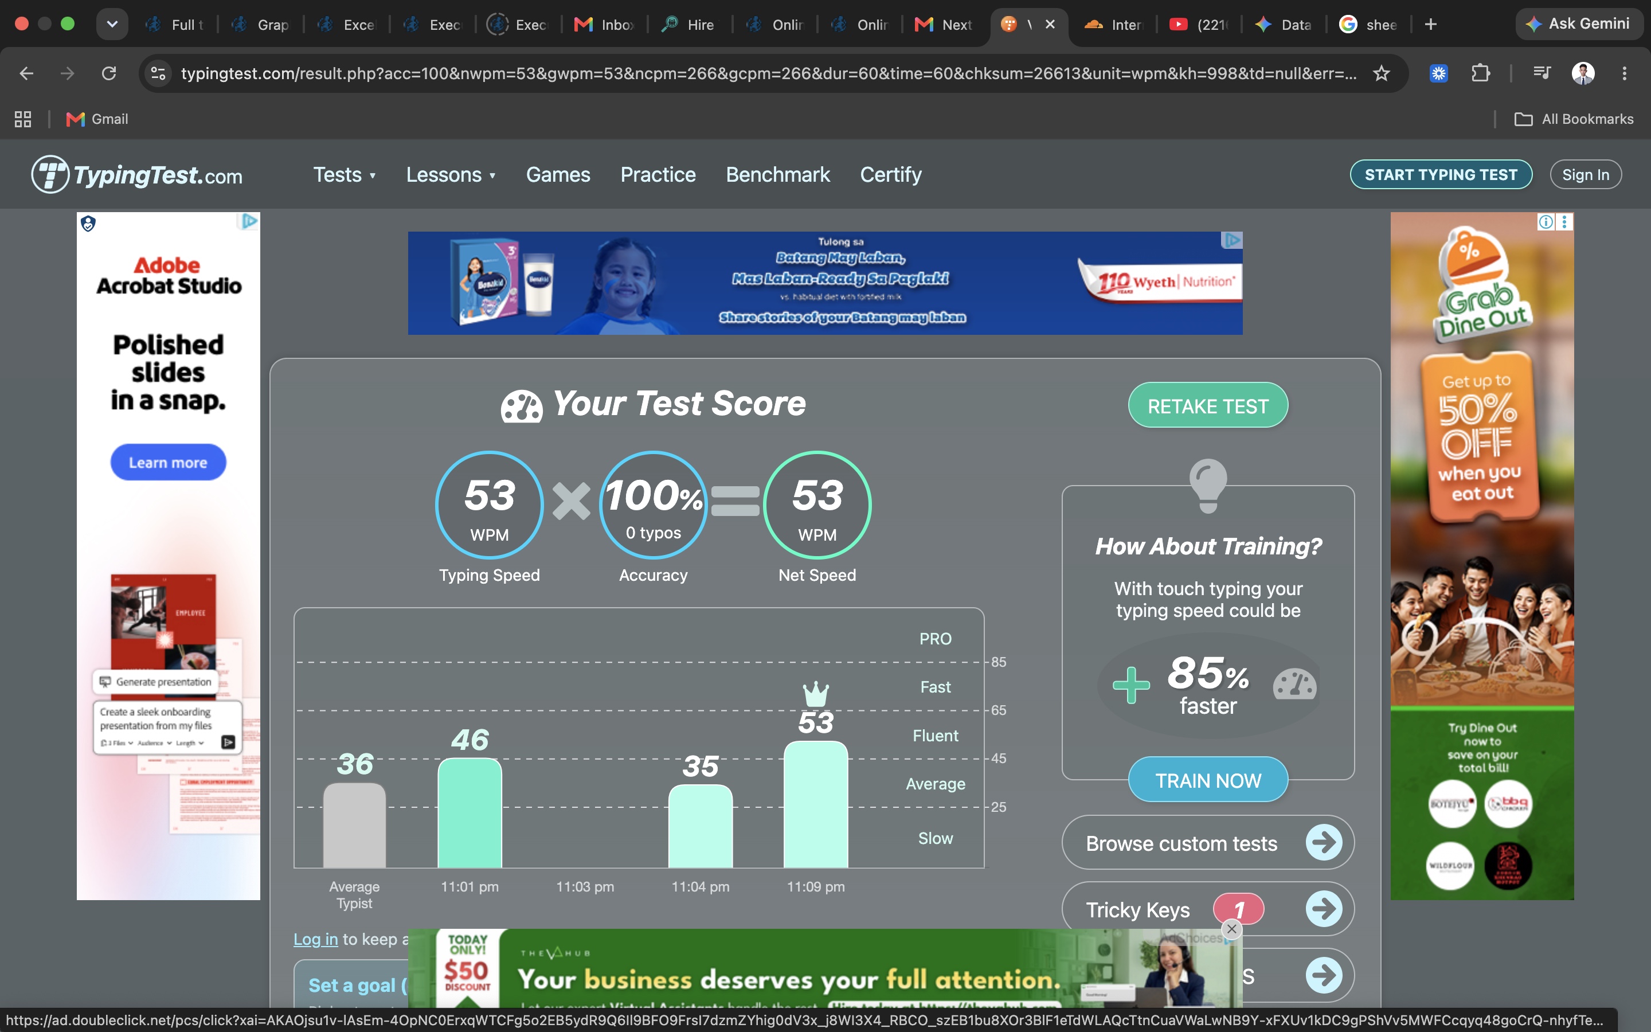Close the bottom banner advertisement

(1231, 928)
